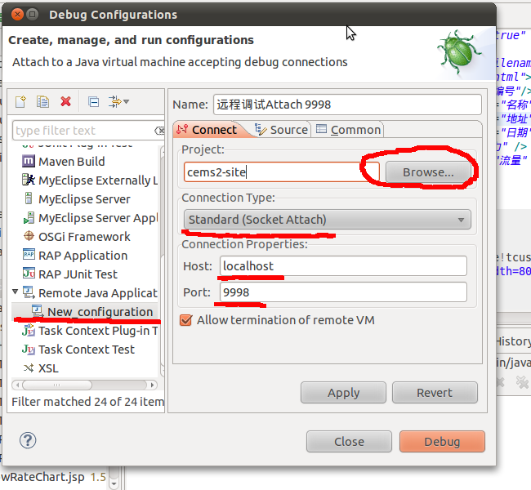
Task: Select Remote Java Application item
Action: click(x=98, y=293)
